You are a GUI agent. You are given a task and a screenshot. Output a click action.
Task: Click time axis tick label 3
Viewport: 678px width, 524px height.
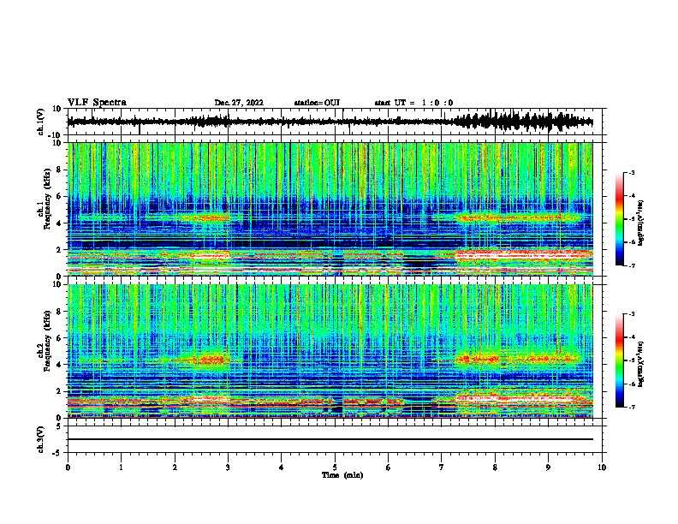tap(228, 467)
